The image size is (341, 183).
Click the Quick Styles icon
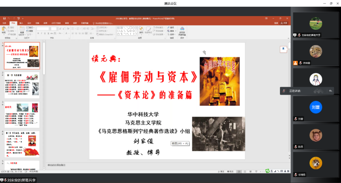point(148,30)
